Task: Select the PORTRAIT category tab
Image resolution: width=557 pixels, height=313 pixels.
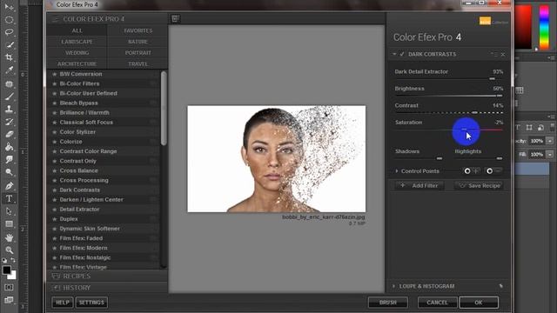Action: 138,52
